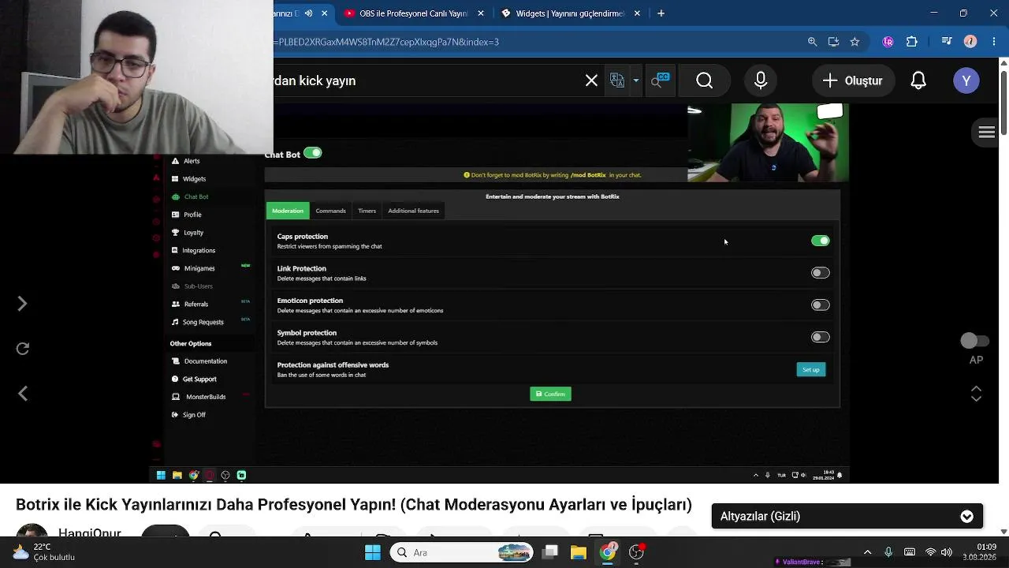
Task: Click the Get Support question mark icon
Action: tap(176, 379)
